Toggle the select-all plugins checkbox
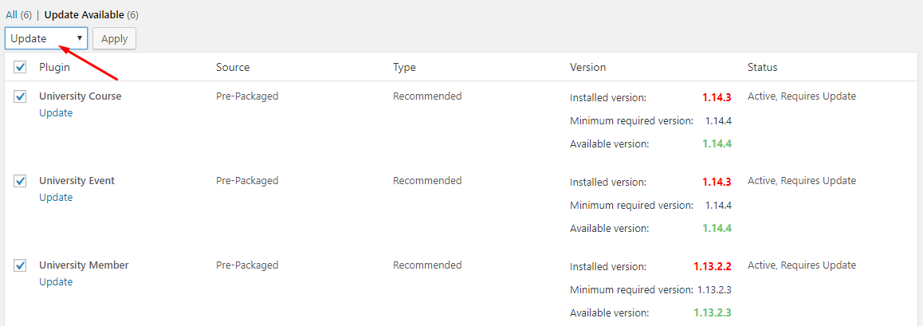923x326 pixels. tap(21, 68)
